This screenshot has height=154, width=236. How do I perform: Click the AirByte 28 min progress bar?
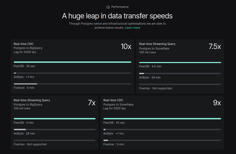[55, 129]
